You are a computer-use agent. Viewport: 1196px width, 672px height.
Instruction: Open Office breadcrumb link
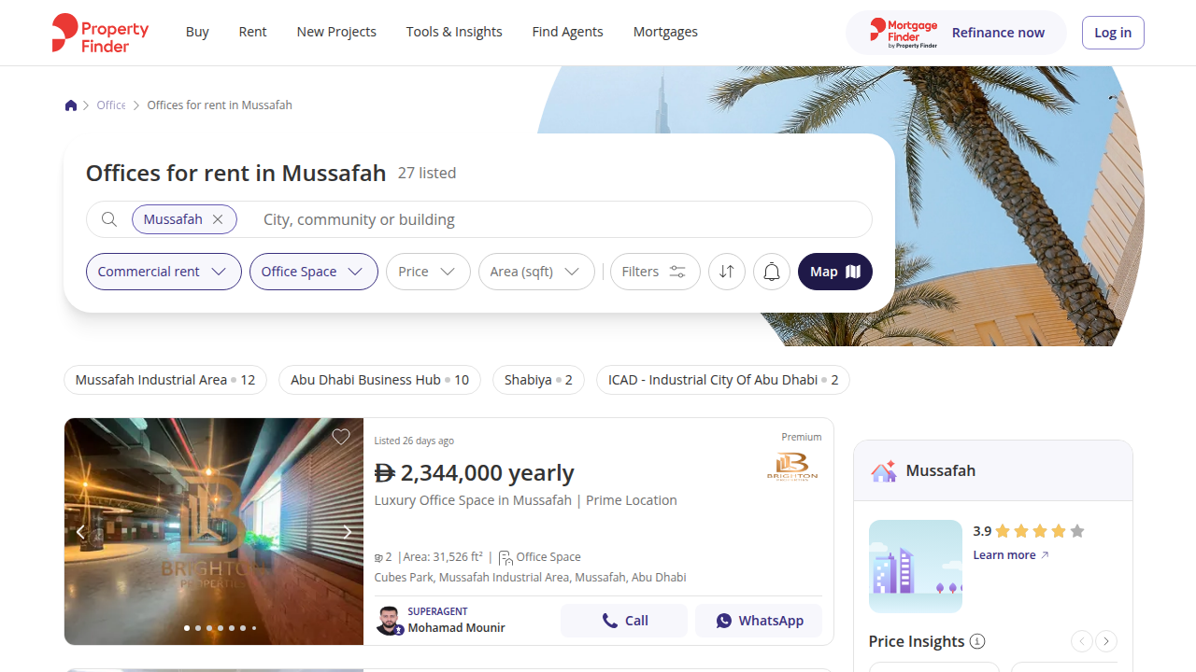[x=111, y=105]
